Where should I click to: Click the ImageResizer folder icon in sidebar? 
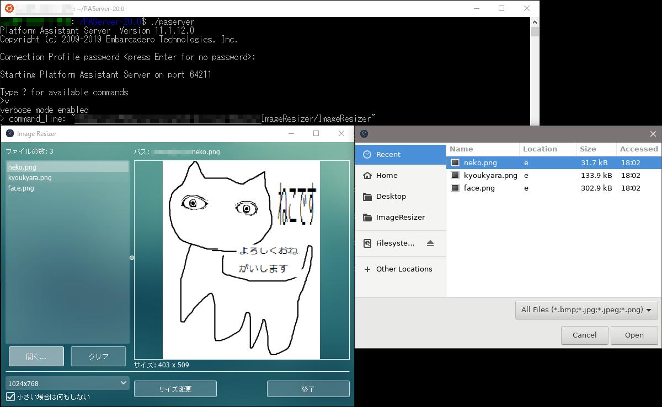[367, 218]
